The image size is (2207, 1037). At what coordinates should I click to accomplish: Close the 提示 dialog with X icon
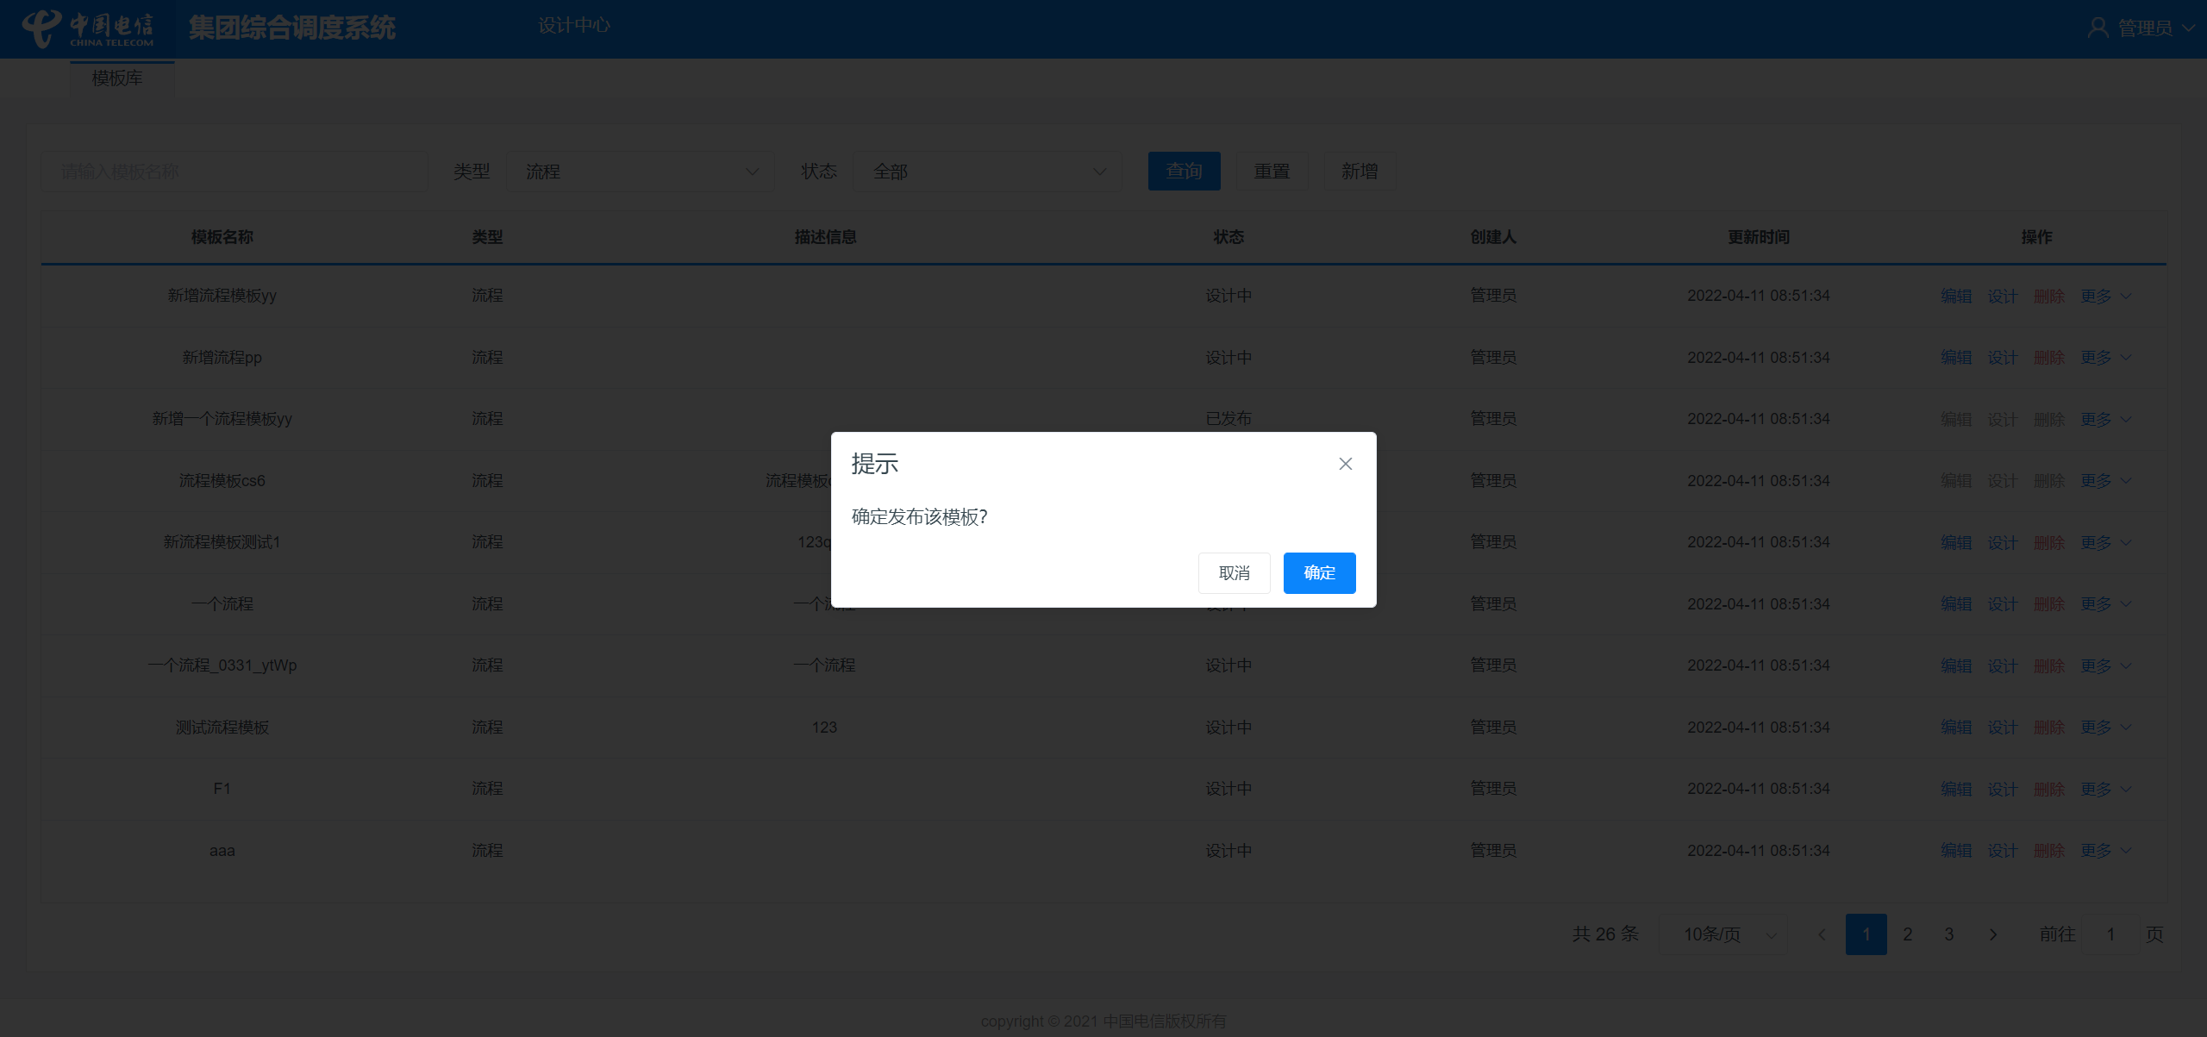(x=1345, y=464)
